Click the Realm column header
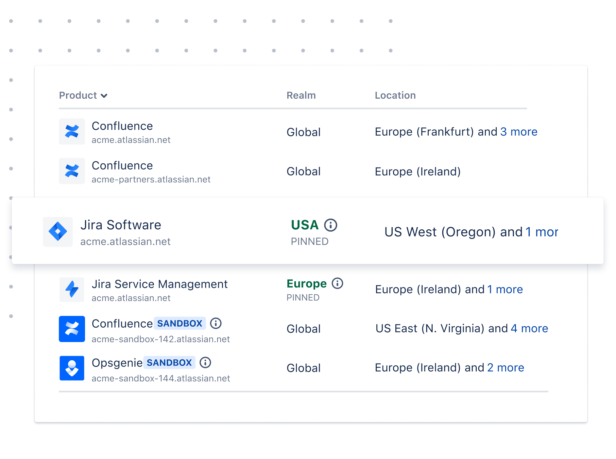This screenshot has height=459, width=616. tap(301, 95)
